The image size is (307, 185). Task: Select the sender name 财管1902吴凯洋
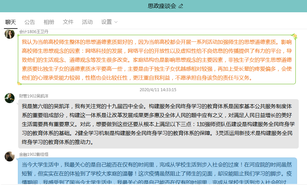click(34, 96)
